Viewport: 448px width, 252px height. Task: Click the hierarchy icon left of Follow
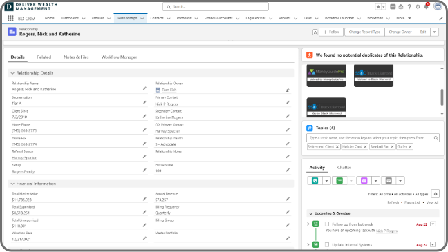pyautogui.click(x=315, y=32)
